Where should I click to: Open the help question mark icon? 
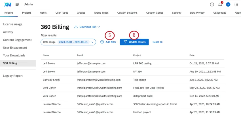tap(212, 5)
